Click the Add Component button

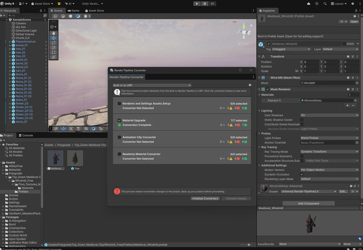tap(309, 204)
